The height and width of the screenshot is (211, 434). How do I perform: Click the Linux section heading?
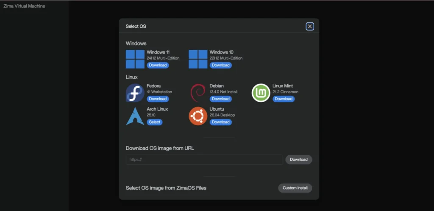pyautogui.click(x=131, y=77)
